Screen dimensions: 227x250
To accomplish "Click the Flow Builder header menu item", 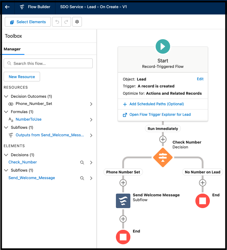I will (34, 7).
